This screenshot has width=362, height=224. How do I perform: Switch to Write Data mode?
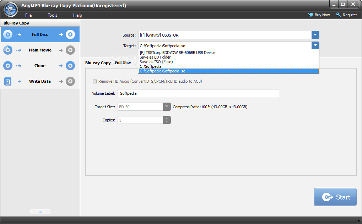click(x=40, y=81)
